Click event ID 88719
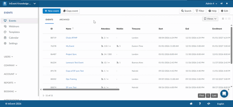Viewport: 233px width, 107px height. point(53,38)
